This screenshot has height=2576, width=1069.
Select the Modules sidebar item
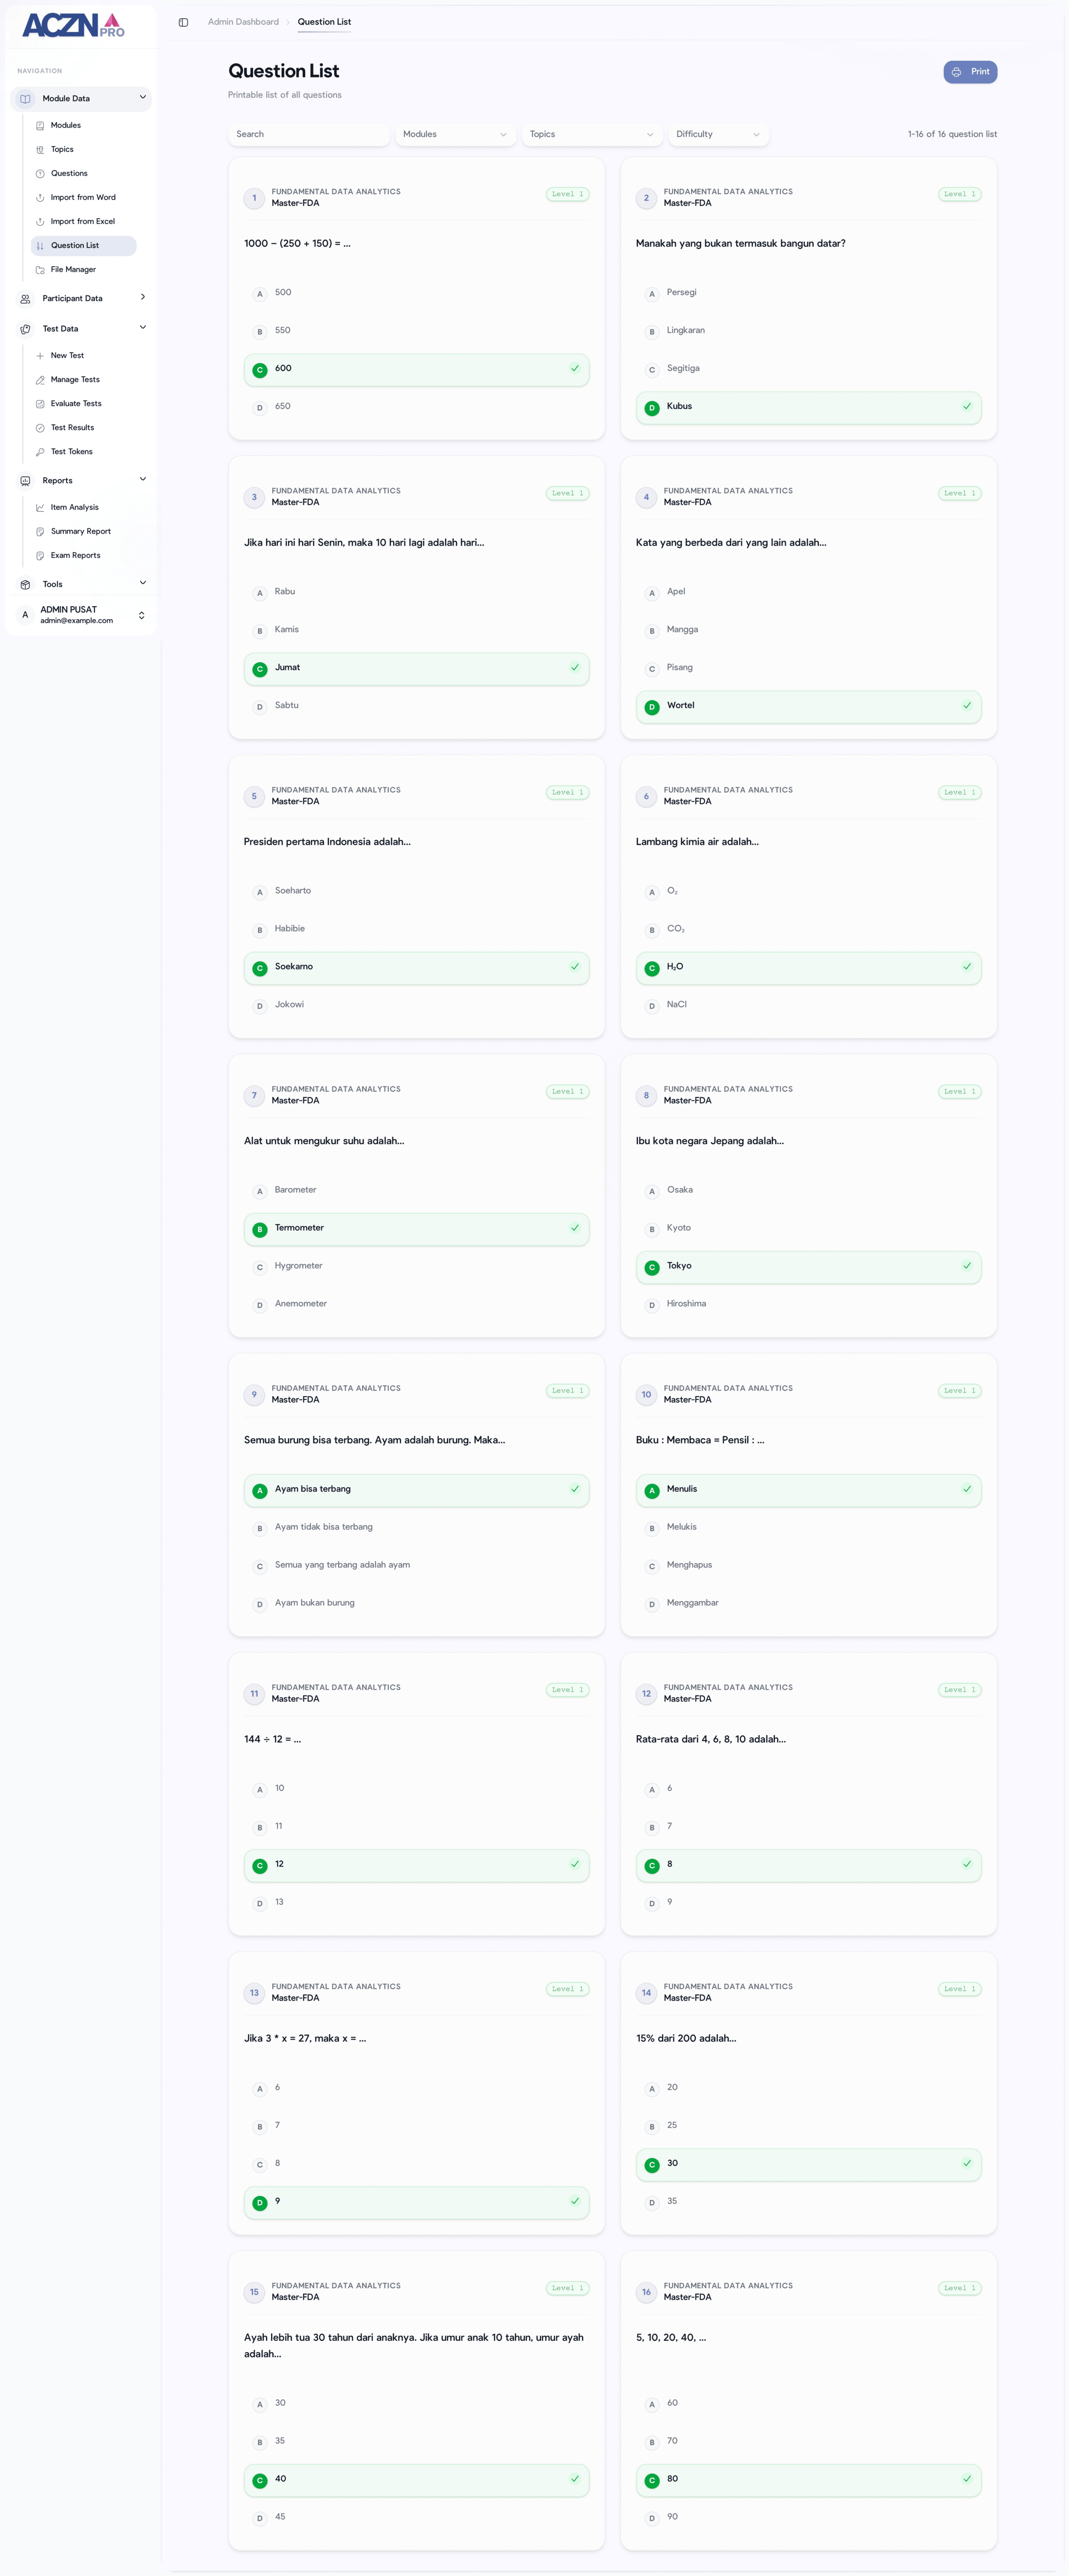pyautogui.click(x=65, y=125)
